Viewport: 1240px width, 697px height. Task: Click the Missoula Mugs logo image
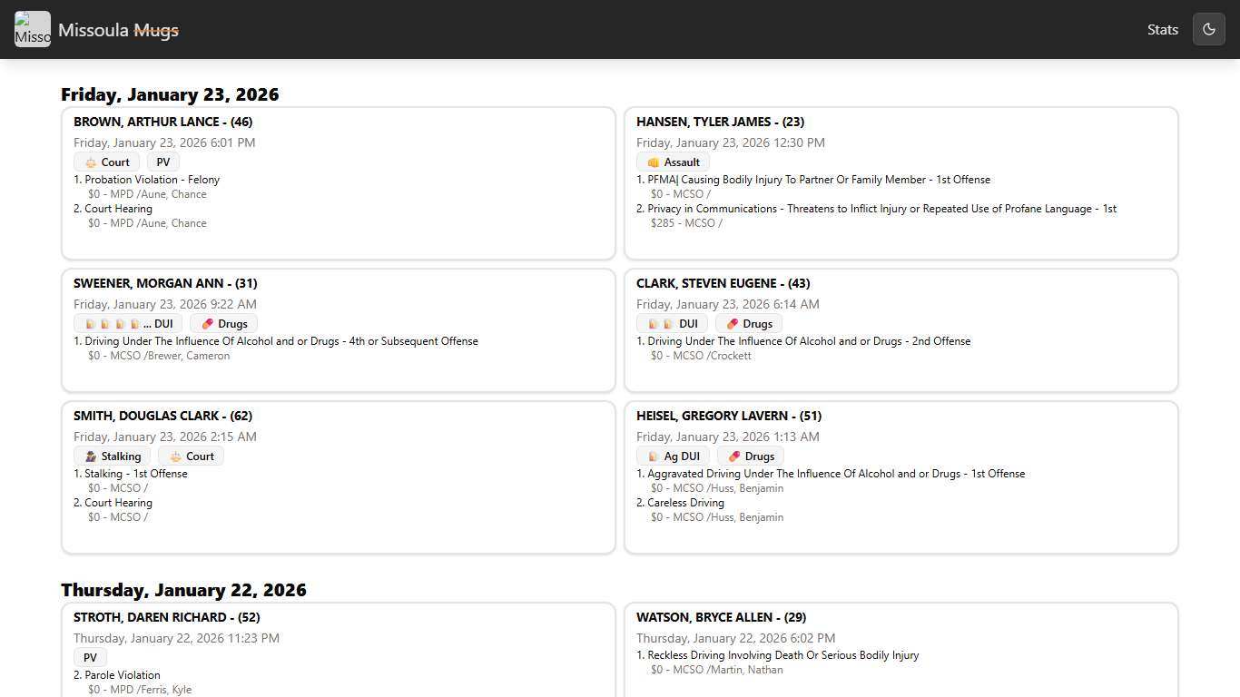33,29
